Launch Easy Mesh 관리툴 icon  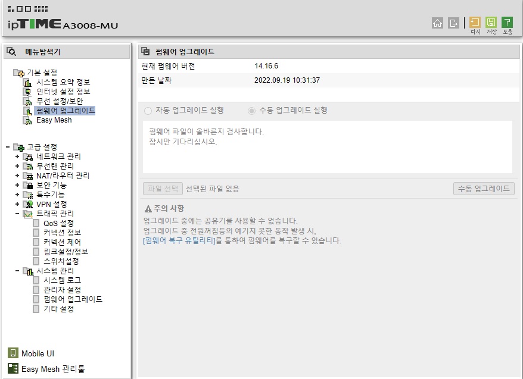(x=13, y=368)
